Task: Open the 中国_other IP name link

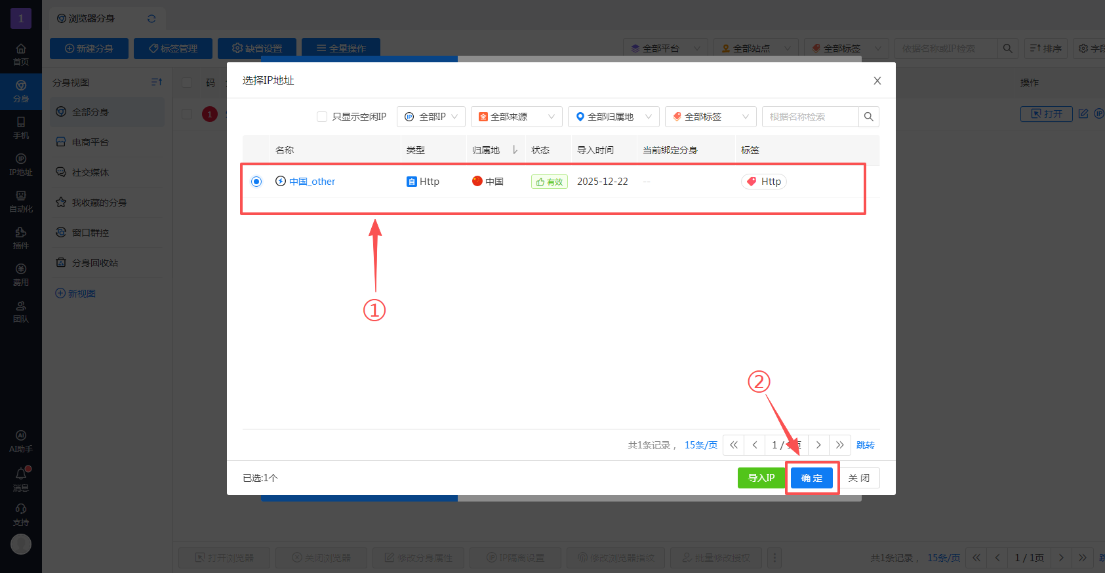Action: pyautogui.click(x=312, y=182)
